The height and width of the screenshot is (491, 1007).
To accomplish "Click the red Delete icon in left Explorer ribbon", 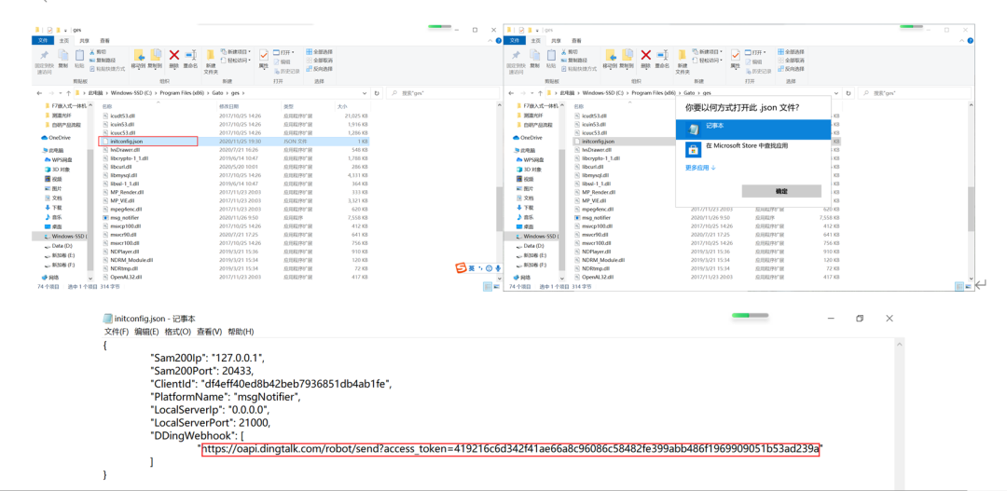I will tap(175, 56).
